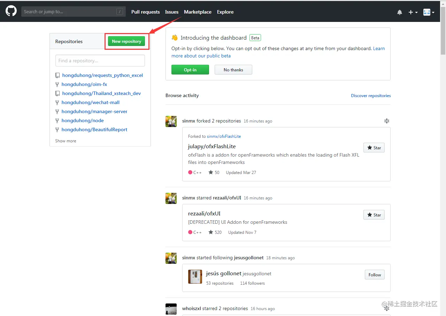Click the fork icon beside manager-server

[x=57, y=111]
